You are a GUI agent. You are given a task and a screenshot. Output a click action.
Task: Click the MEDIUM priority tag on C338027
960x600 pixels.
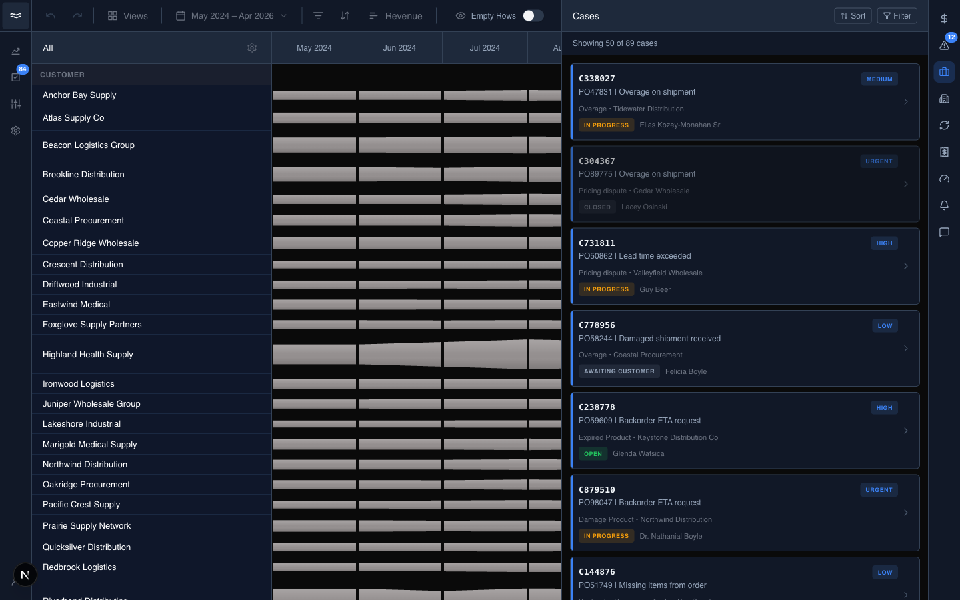(879, 79)
